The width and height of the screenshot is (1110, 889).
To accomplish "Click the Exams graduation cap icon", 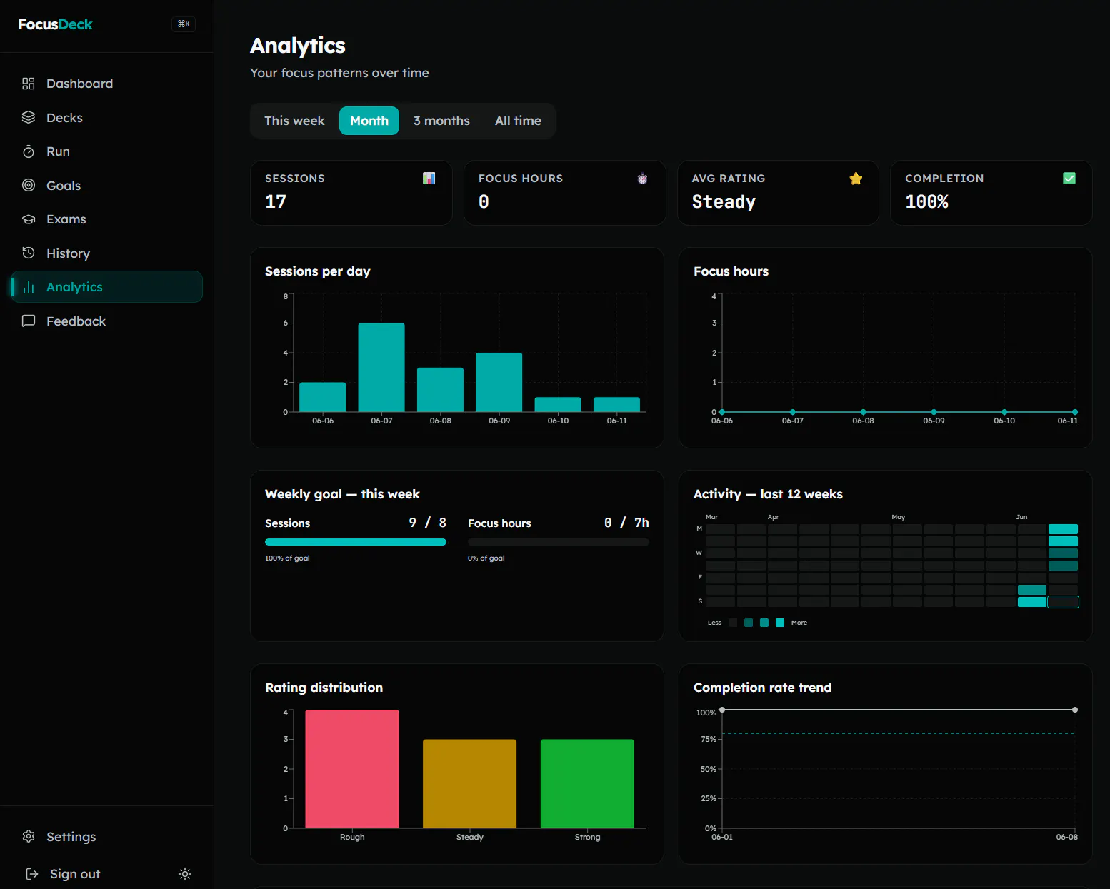I will tap(29, 219).
